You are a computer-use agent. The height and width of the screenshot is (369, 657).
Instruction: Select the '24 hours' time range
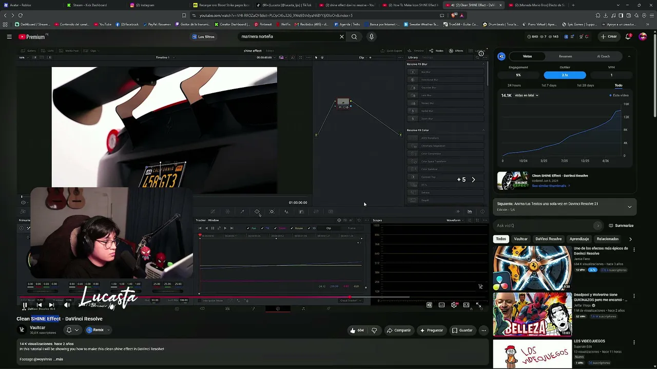pos(514,85)
